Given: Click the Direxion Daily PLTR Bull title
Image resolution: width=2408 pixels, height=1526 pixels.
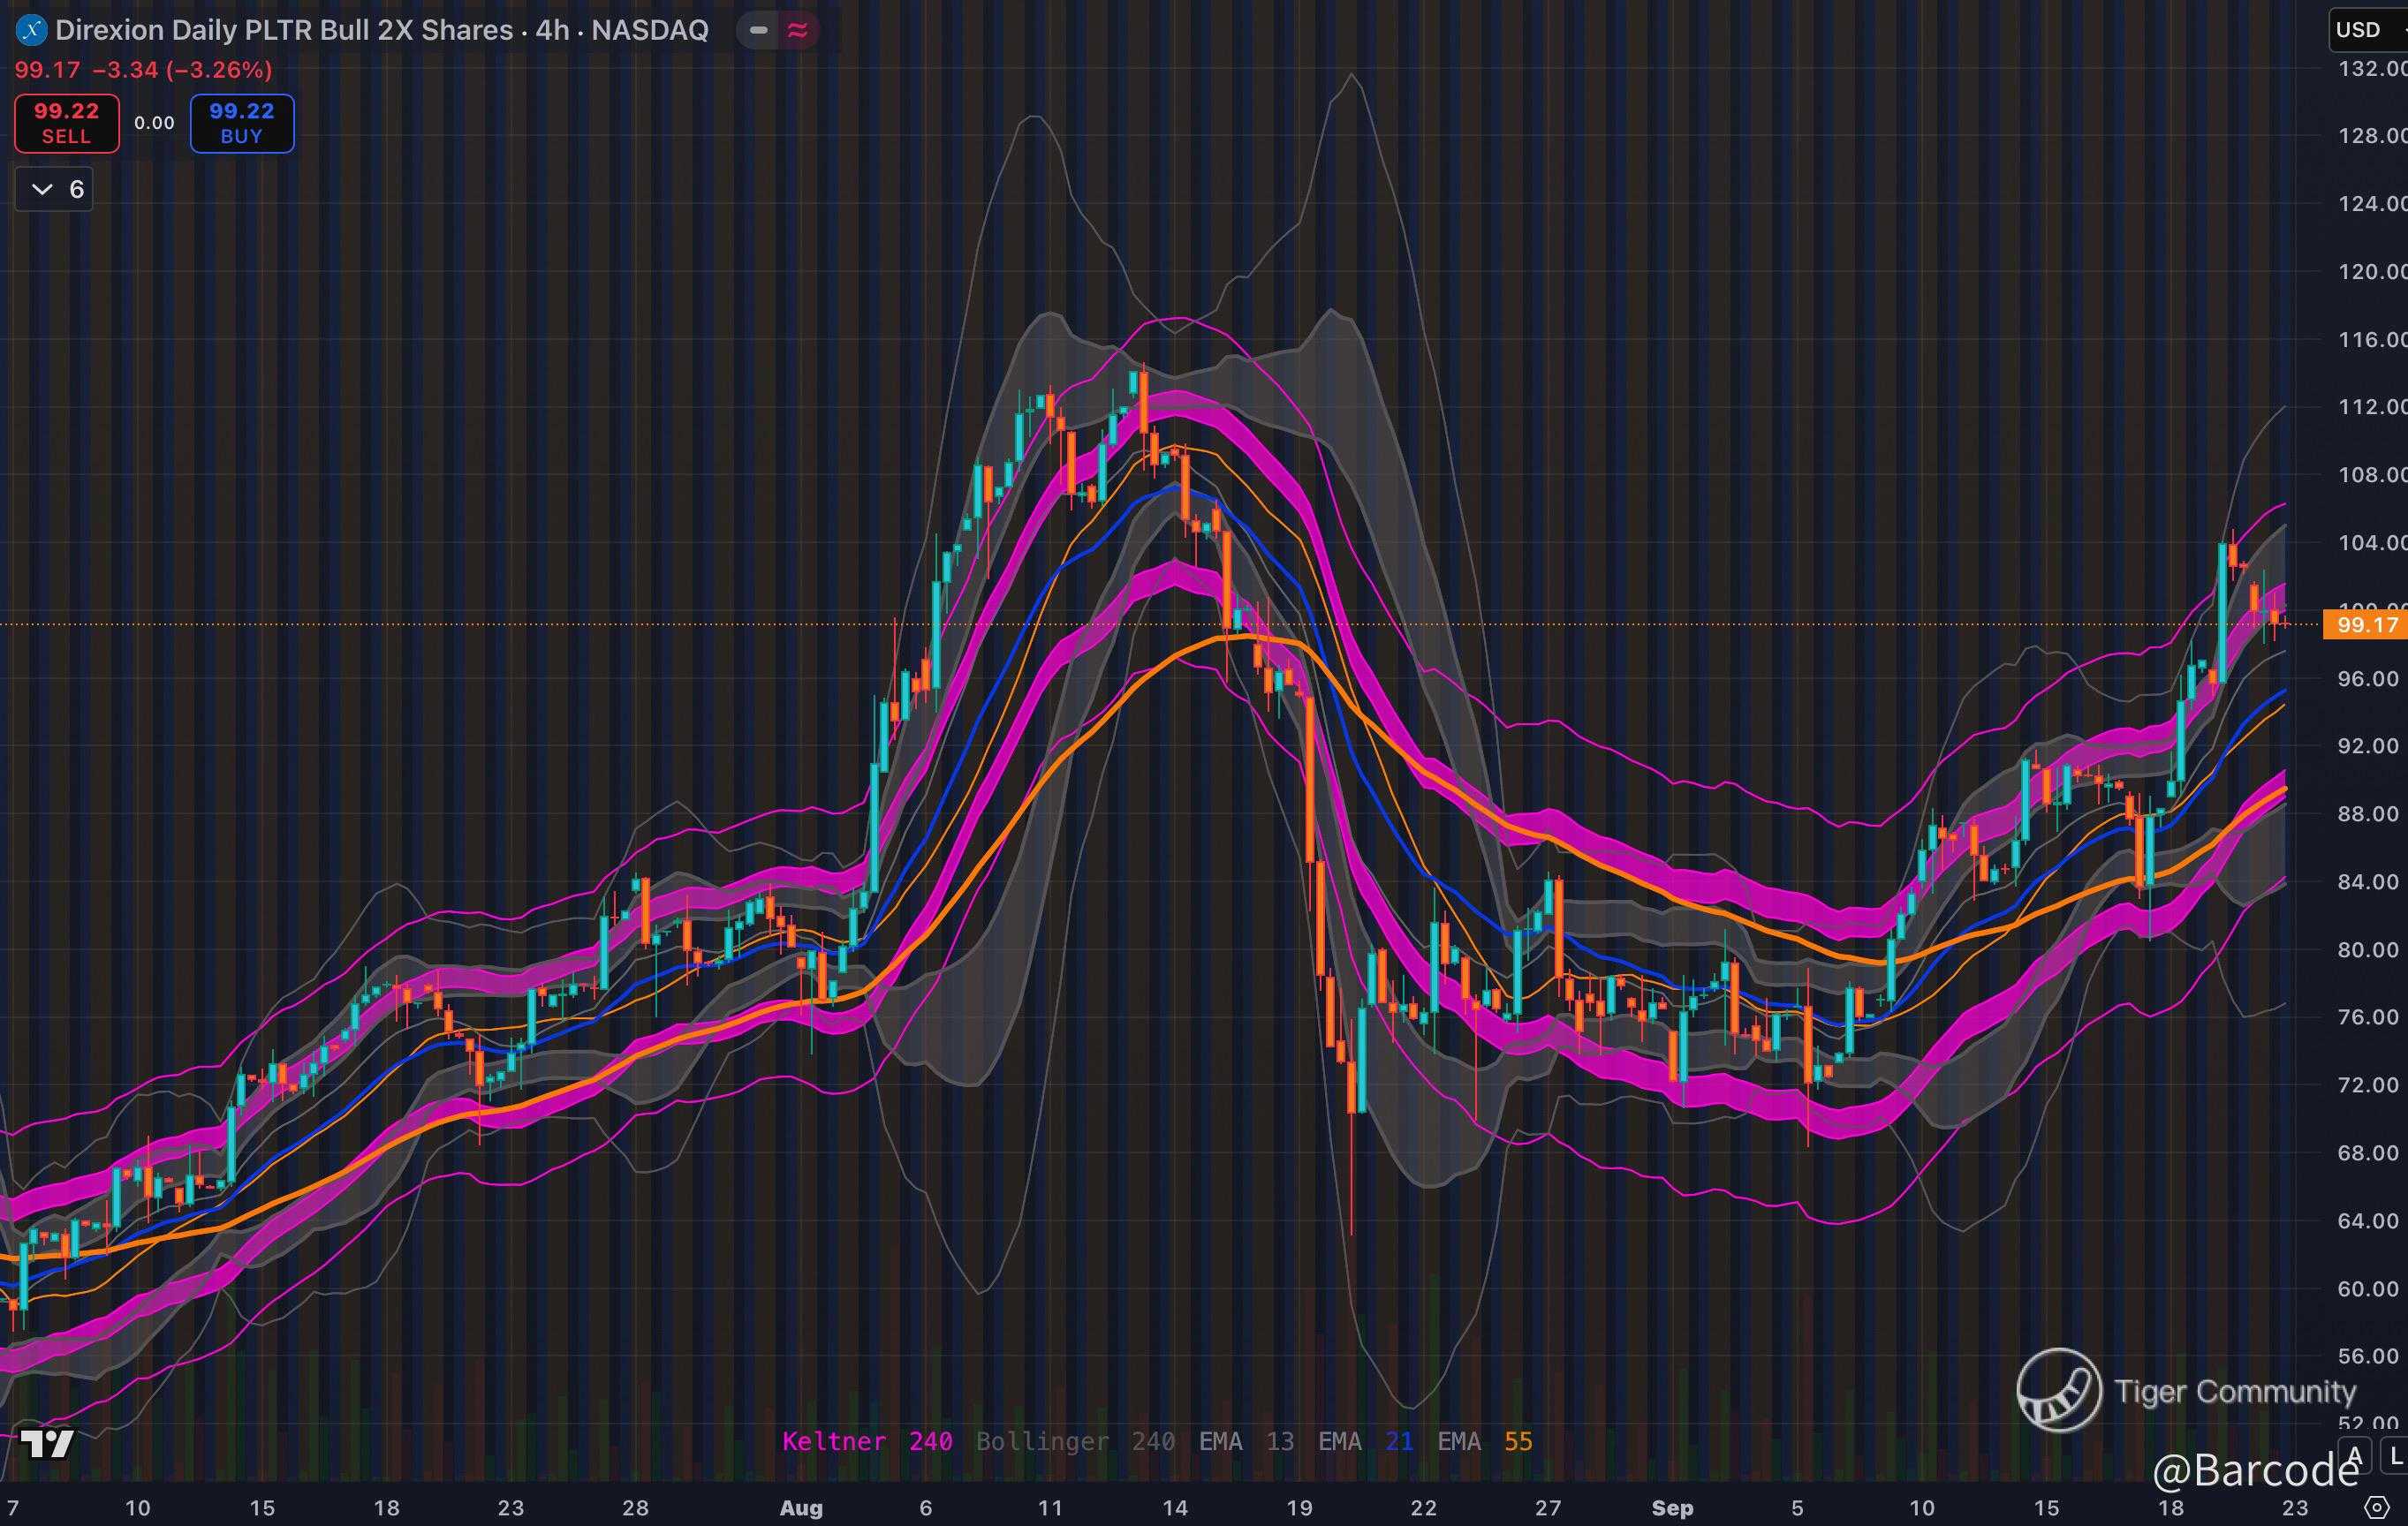Looking at the screenshot, I should pyautogui.click(x=381, y=30).
